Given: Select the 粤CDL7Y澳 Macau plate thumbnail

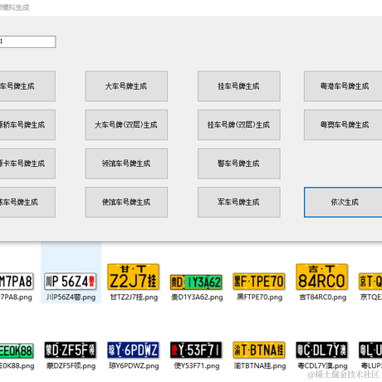Looking at the screenshot, I should tap(321, 350).
